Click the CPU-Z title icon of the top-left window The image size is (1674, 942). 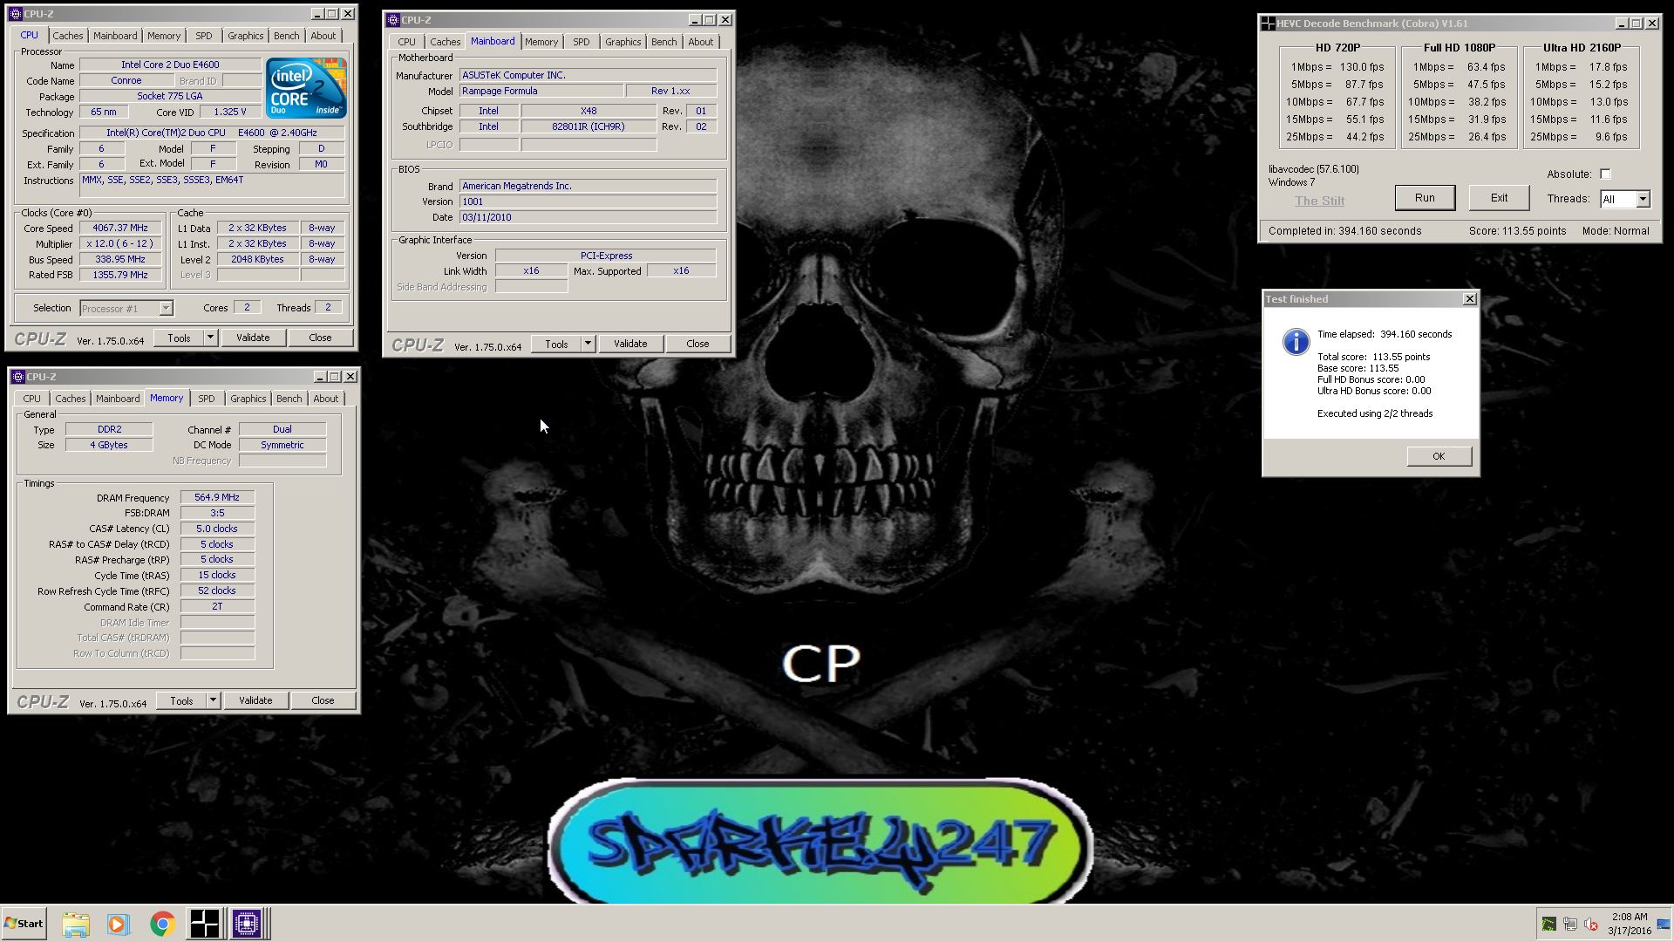(x=16, y=14)
